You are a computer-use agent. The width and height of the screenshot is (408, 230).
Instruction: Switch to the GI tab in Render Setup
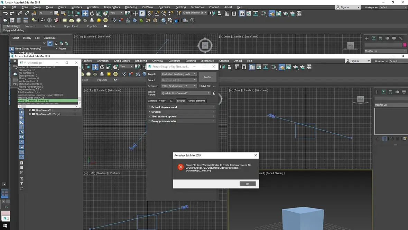tap(171, 101)
